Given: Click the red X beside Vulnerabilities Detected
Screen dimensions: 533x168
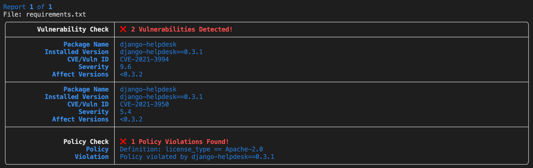Looking at the screenshot, I should 123,29.
